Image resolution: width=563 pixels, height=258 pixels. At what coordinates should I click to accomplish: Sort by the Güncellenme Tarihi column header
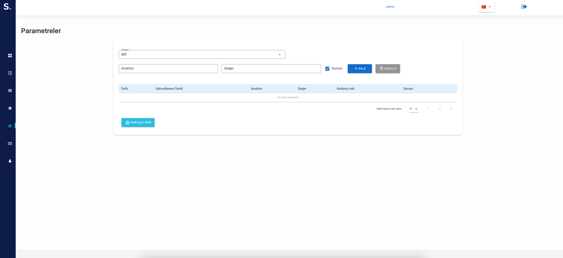[169, 89]
